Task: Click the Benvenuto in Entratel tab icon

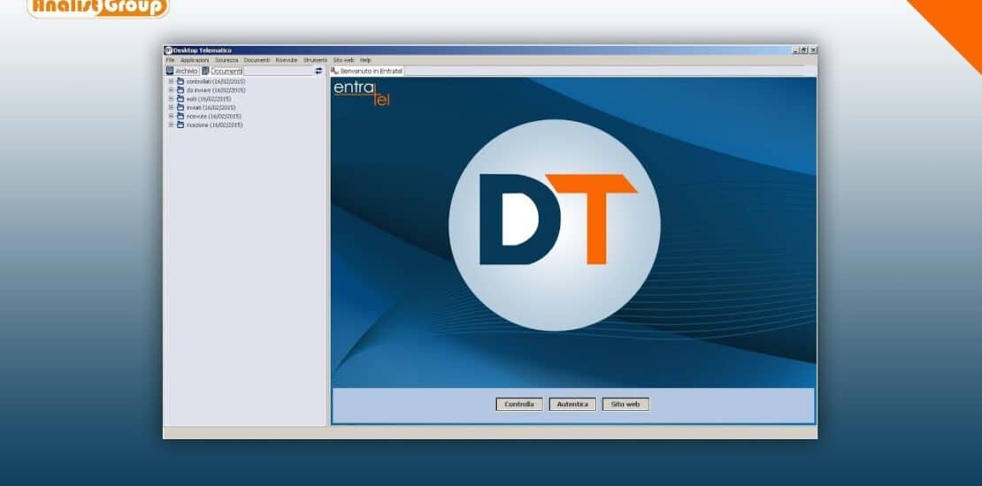Action: [335, 72]
